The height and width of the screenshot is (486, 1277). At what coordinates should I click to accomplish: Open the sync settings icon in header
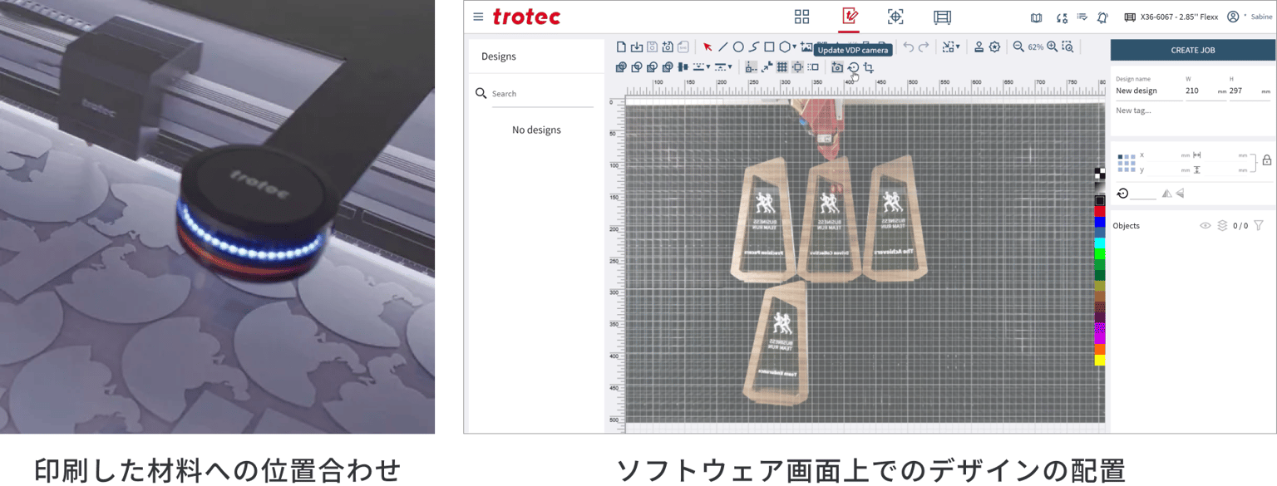[1062, 17]
